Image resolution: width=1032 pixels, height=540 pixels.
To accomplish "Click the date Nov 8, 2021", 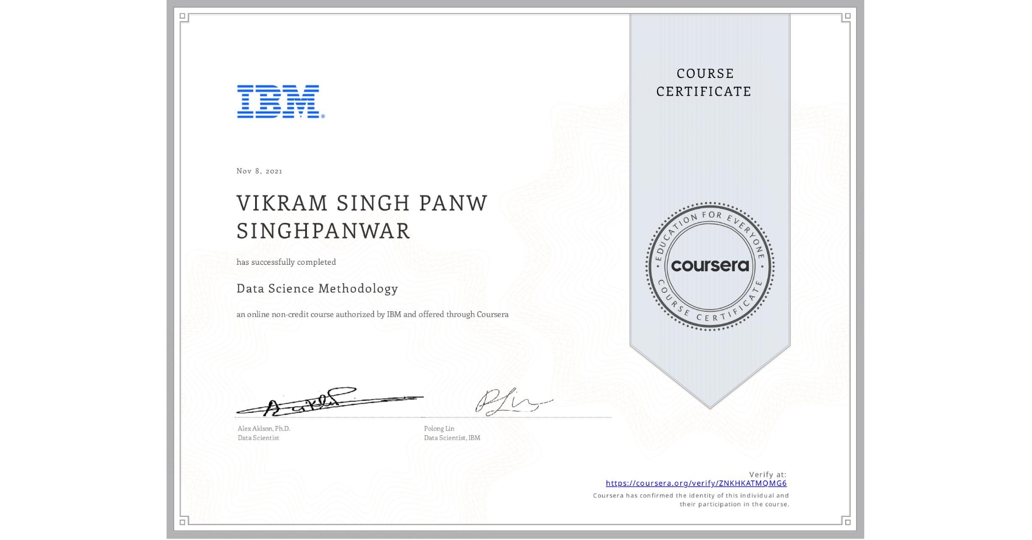I will (259, 170).
